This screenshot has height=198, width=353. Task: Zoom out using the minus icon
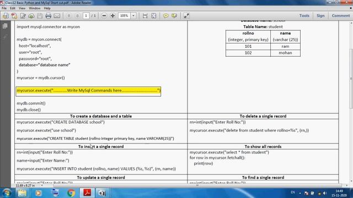[x=104, y=16]
